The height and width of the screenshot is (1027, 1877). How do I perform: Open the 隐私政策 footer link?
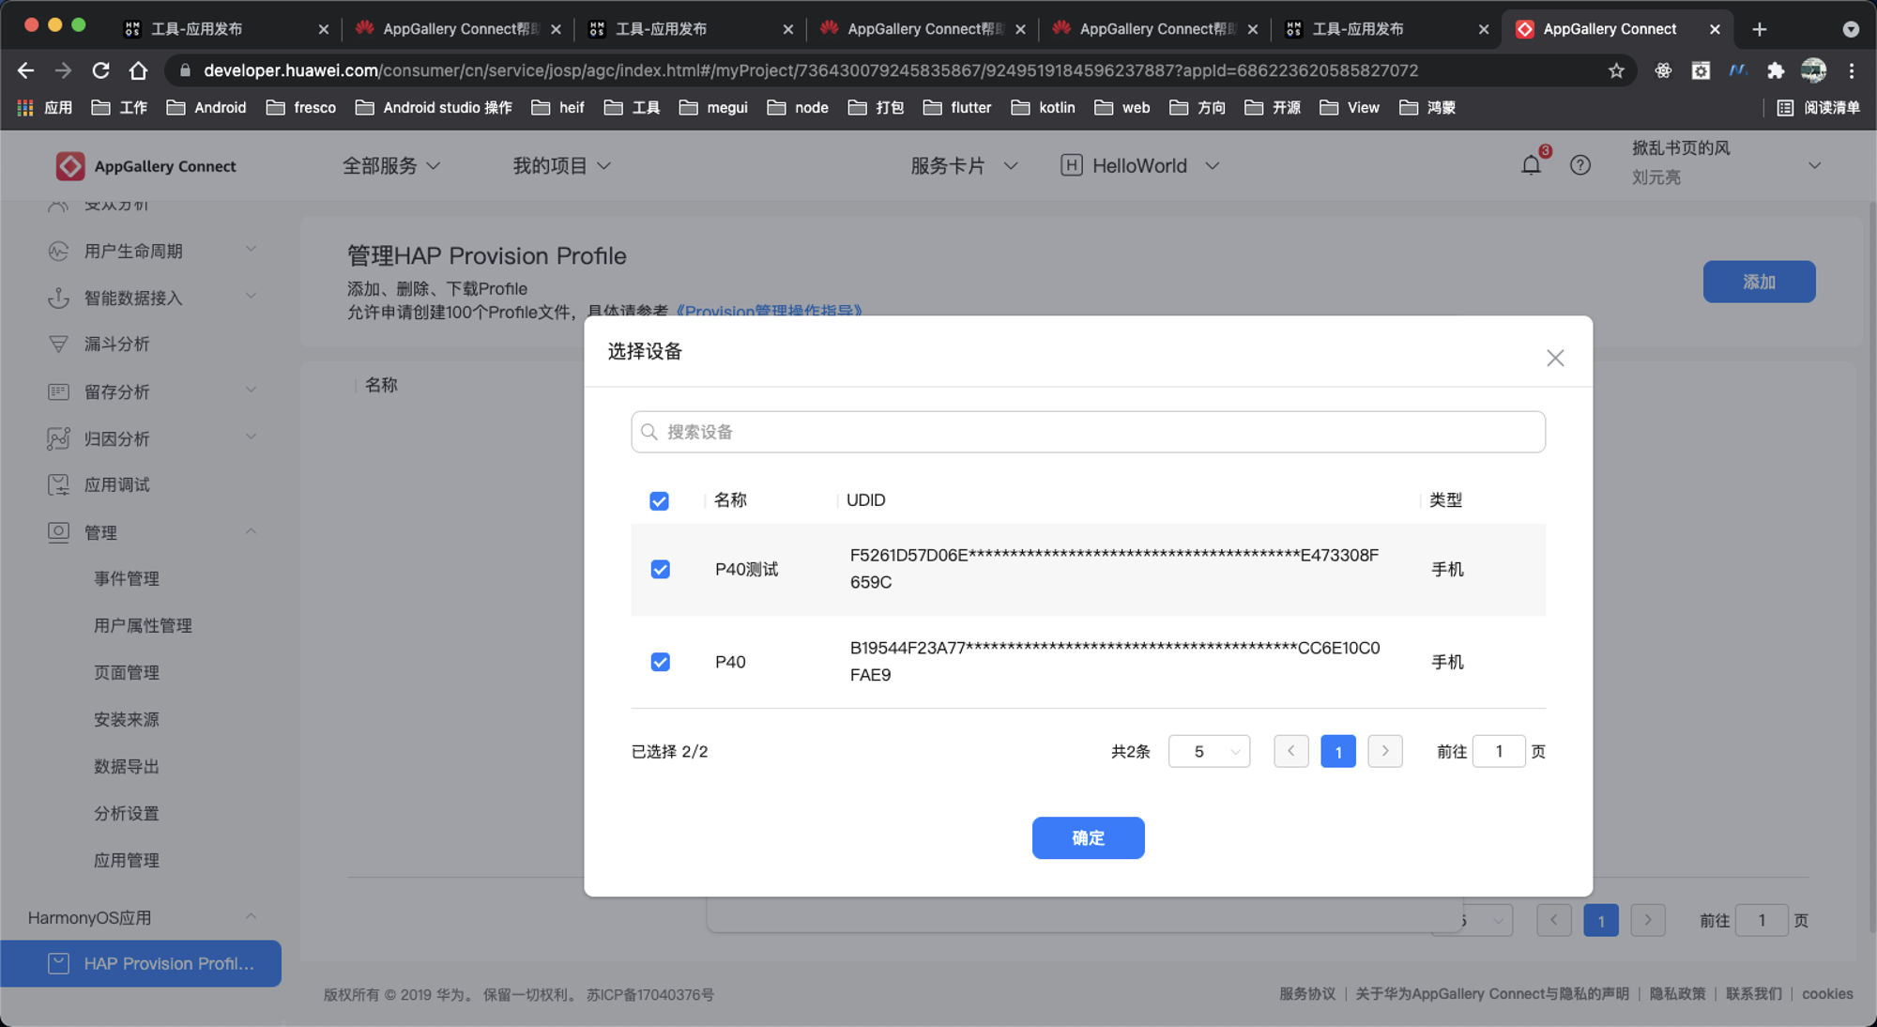(x=1677, y=993)
